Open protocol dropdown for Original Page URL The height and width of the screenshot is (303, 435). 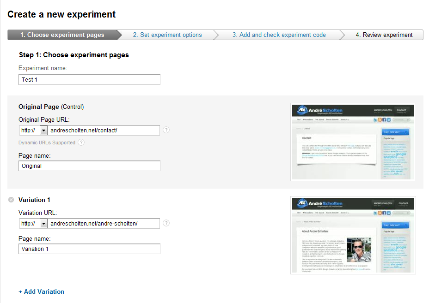(44, 131)
